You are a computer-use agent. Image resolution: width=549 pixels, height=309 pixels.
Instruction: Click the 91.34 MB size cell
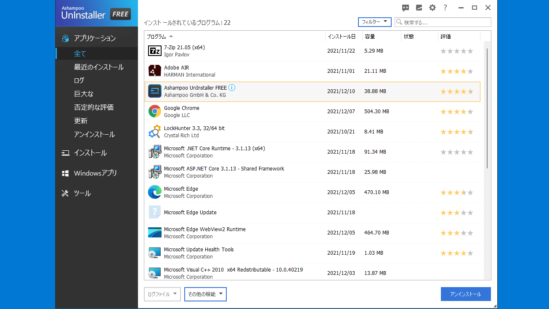click(x=375, y=152)
